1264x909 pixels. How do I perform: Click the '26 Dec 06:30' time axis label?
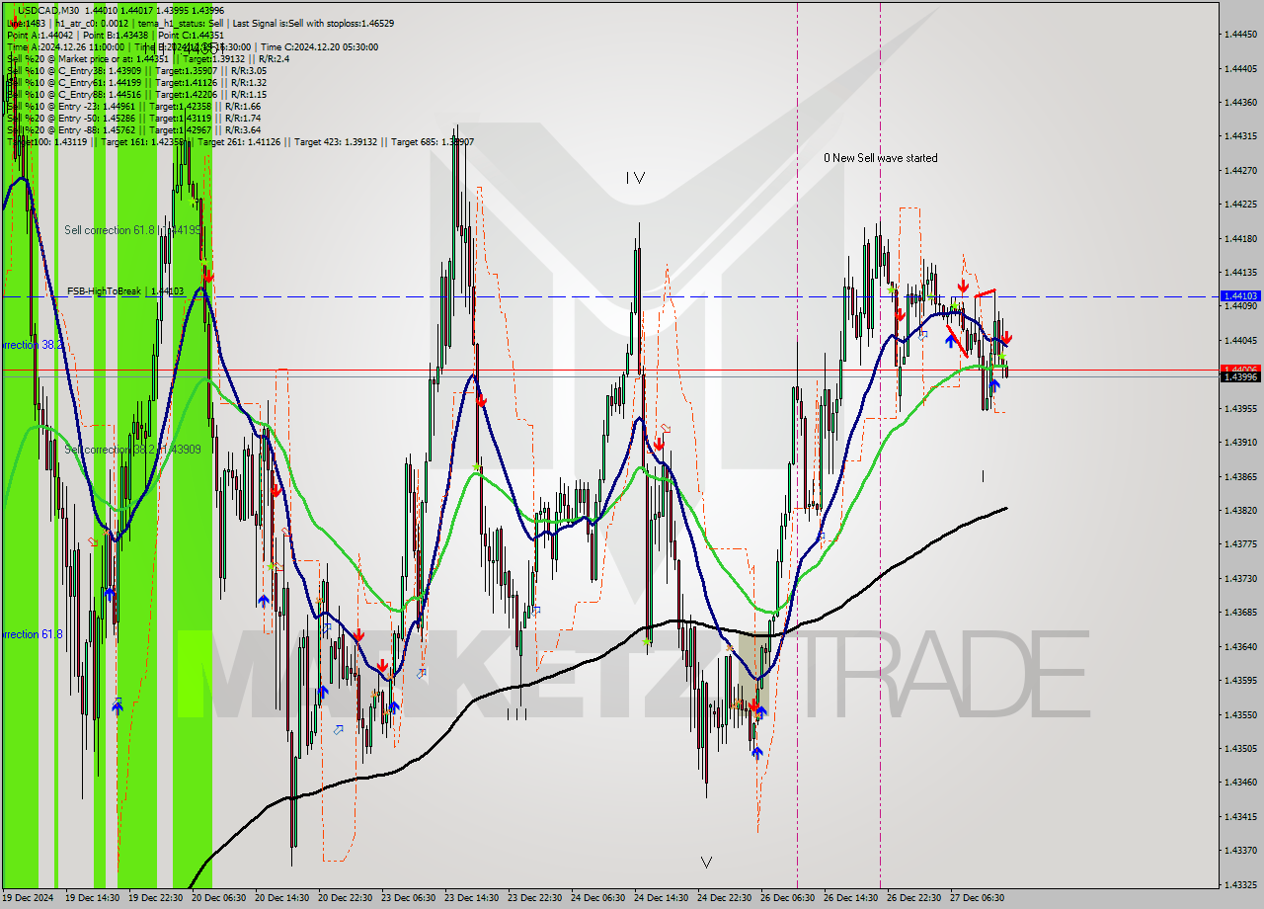click(787, 898)
